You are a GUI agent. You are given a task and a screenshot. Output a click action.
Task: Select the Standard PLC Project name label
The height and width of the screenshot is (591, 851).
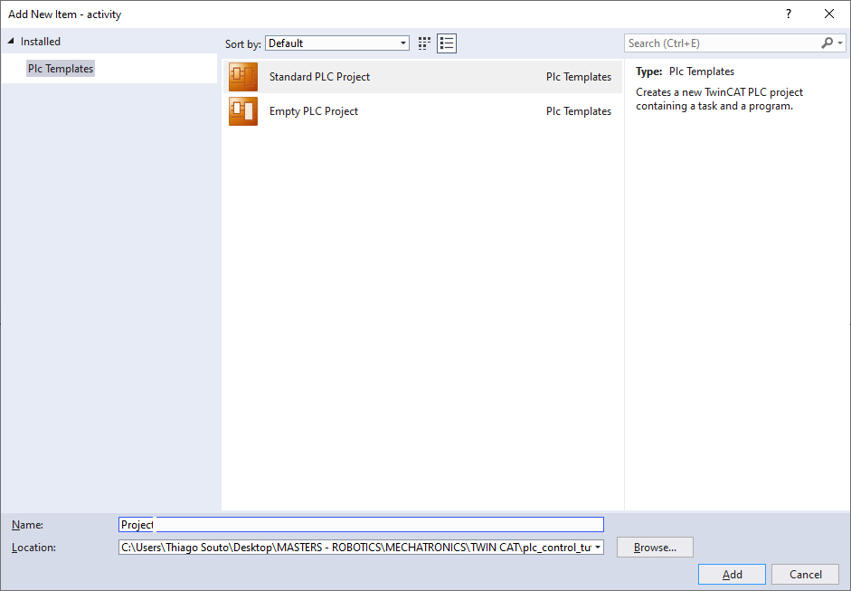pyautogui.click(x=319, y=77)
